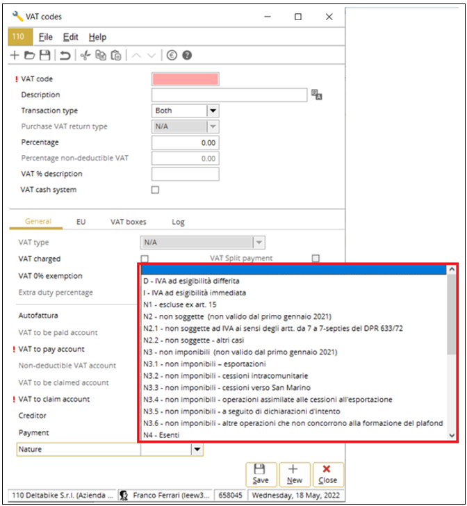Switch to the EU tab
This screenshot has width=467, height=506.
click(81, 222)
